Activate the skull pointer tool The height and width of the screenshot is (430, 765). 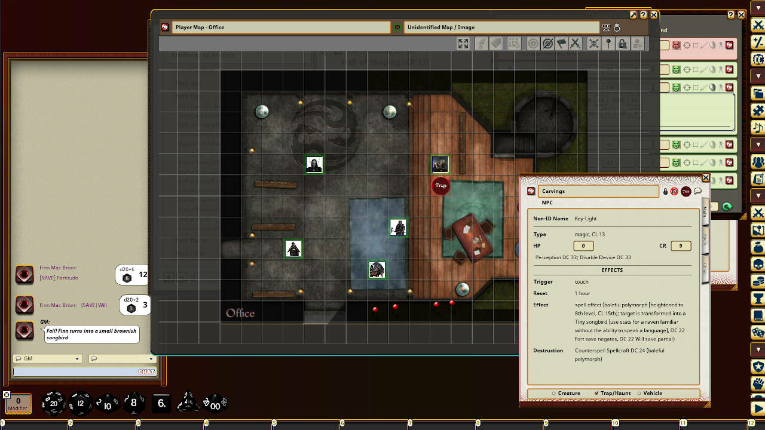pos(593,44)
